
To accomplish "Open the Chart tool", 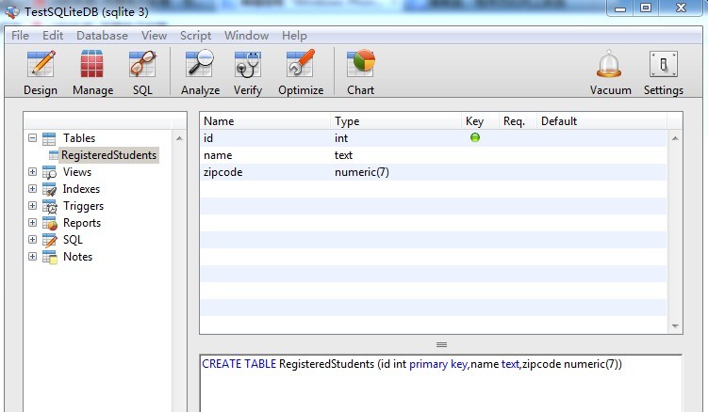I will [360, 72].
